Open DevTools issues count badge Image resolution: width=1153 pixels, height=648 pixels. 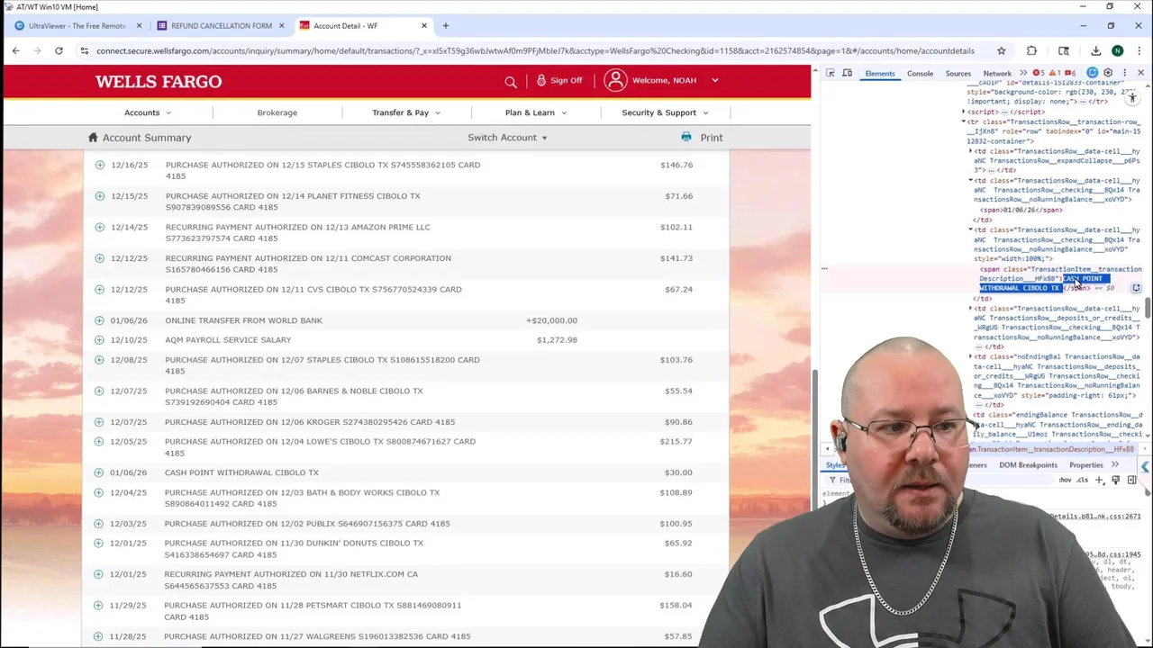pos(1069,73)
